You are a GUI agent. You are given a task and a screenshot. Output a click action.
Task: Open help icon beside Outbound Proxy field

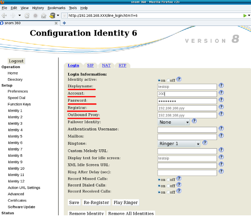[x=221, y=114]
